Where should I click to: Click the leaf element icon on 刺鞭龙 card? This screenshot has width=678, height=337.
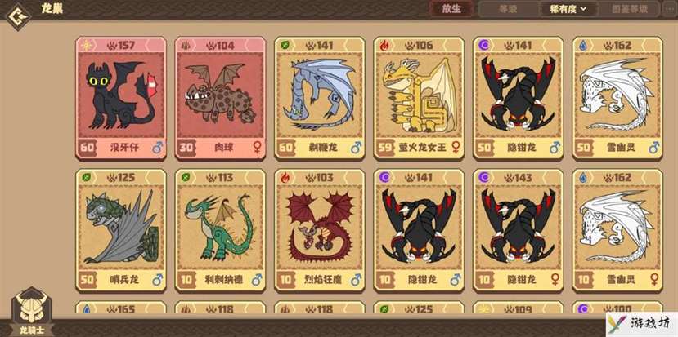[285, 45]
